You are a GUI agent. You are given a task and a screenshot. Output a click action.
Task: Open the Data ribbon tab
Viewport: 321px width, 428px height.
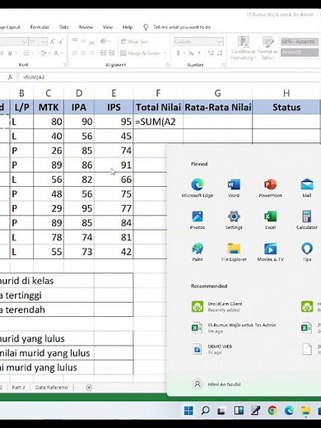pos(63,27)
